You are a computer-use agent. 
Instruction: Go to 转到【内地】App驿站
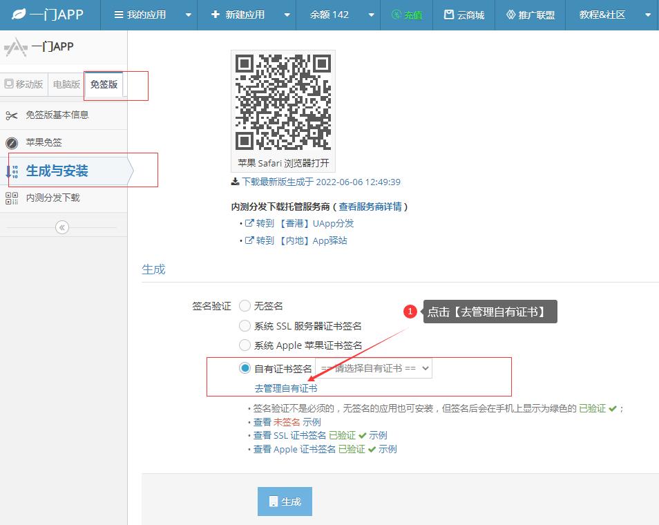(x=301, y=241)
